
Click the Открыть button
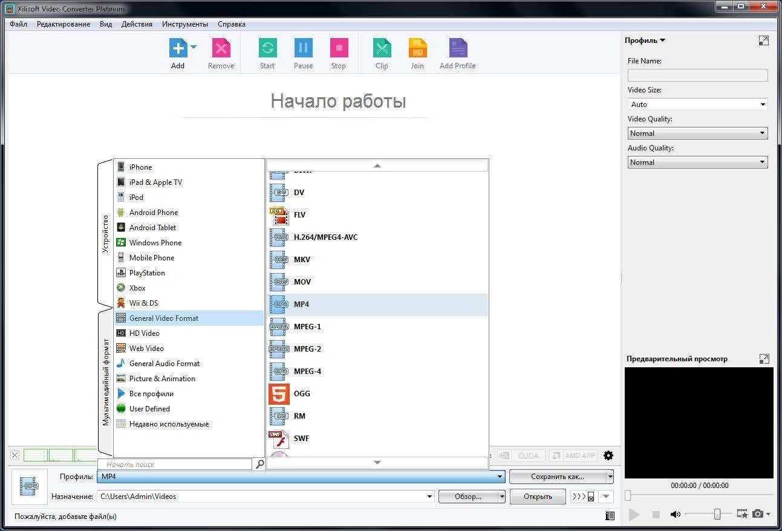click(538, 497)
